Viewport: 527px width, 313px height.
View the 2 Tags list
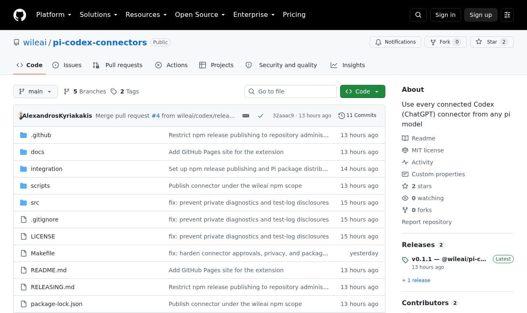(x=125, y=91)
